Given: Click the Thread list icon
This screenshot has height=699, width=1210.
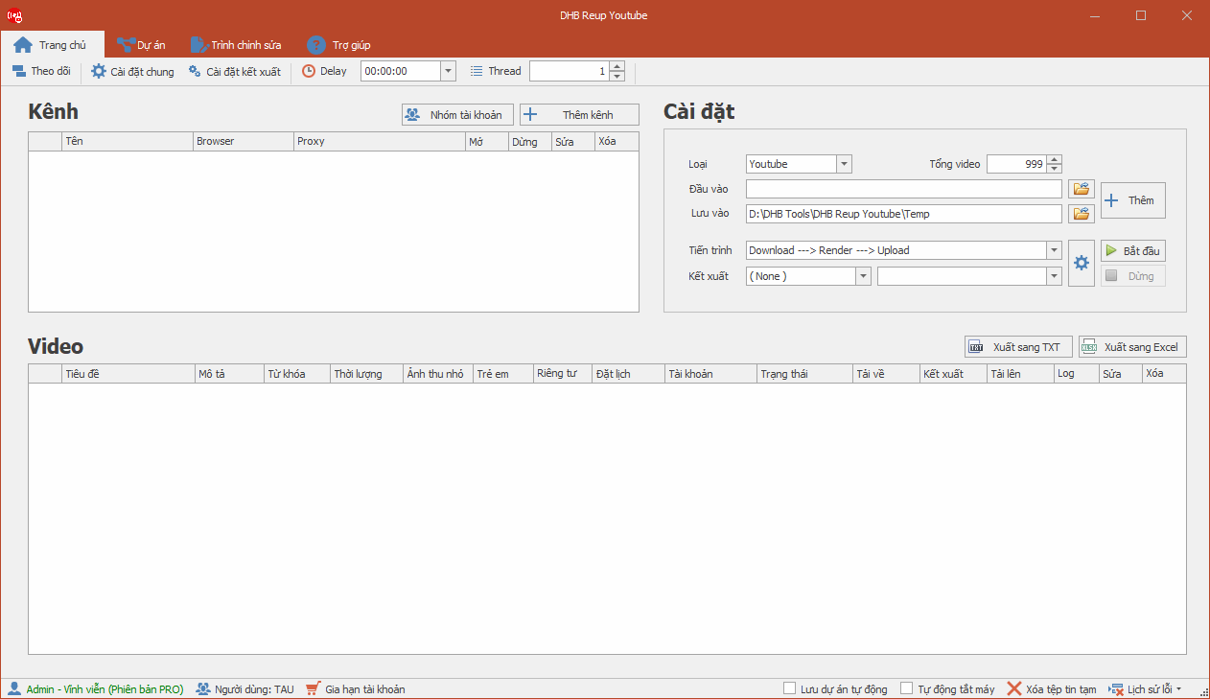Looking at the screenshot, I should [477, 71].
